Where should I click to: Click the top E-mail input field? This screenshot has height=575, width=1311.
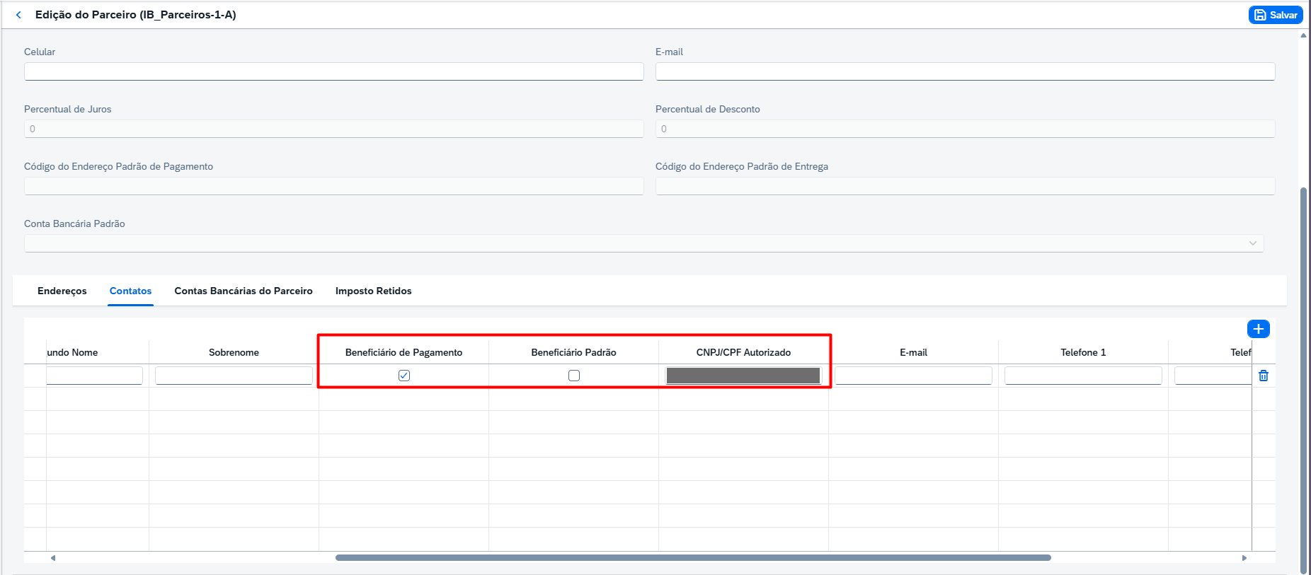point(965,71)
